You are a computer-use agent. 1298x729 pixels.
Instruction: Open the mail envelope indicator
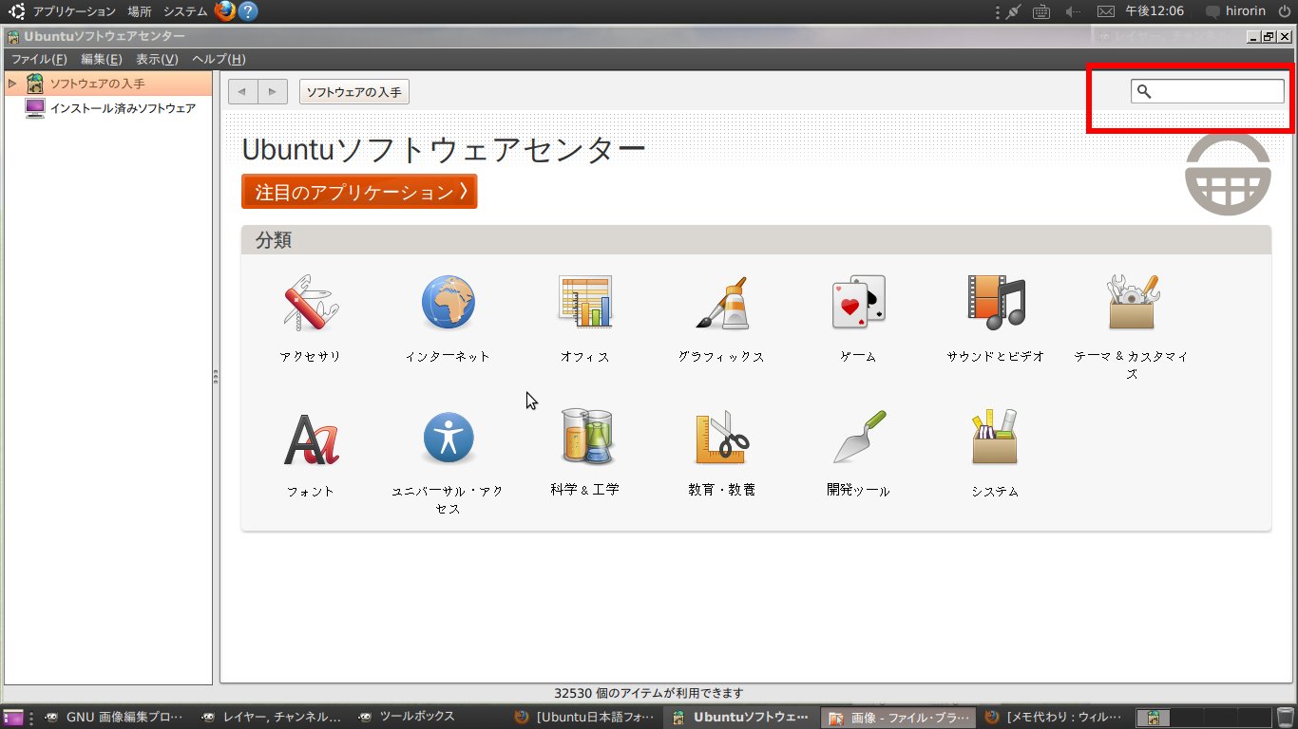1105,11
